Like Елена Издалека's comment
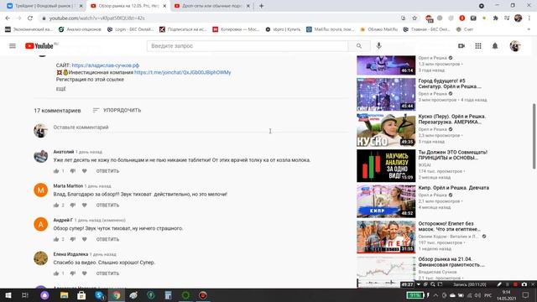The width and height of the screenshot is (537, 302). point(56,273)
